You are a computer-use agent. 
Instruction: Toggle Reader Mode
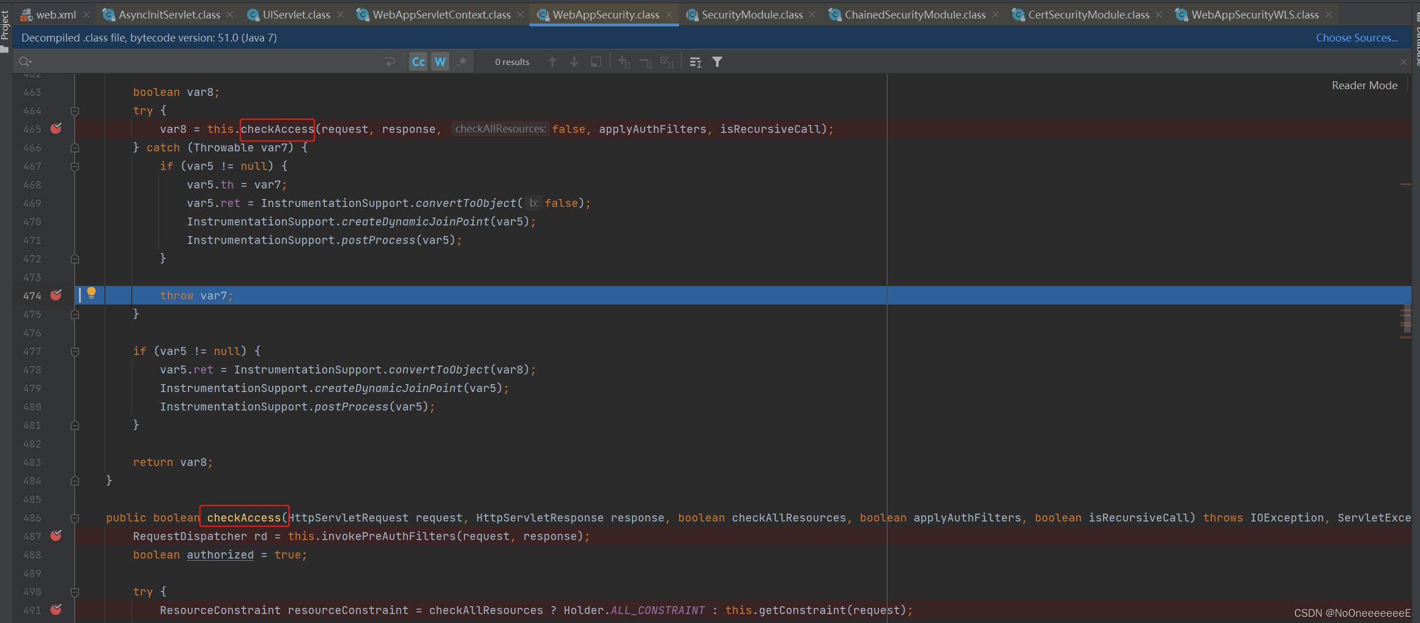(x=1364, y=85)
